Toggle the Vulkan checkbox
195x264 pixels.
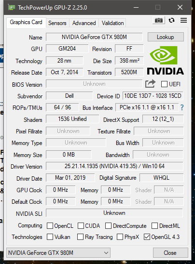tap(50, 237)
